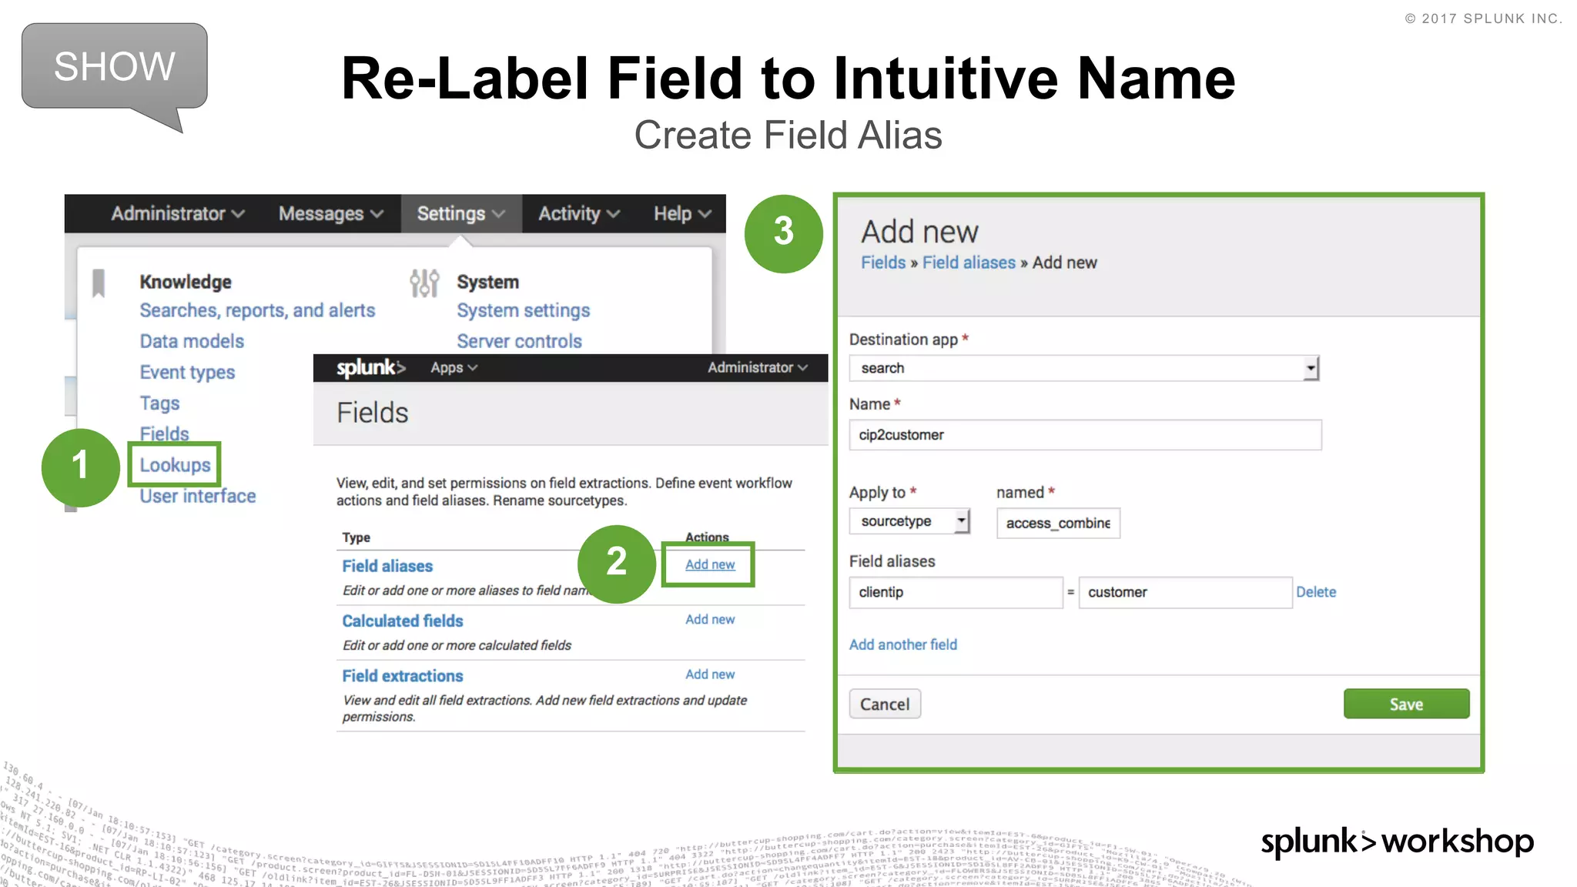Click the clientip field alias input
The height and width of the screenshot is (887, 1577).
[956, 592]
